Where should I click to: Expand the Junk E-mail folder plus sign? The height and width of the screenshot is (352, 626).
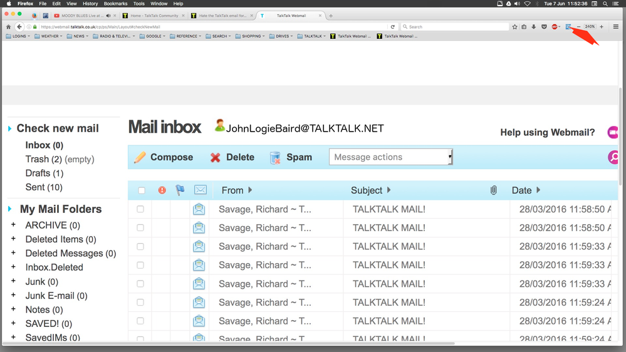click(x=13, y=295)
